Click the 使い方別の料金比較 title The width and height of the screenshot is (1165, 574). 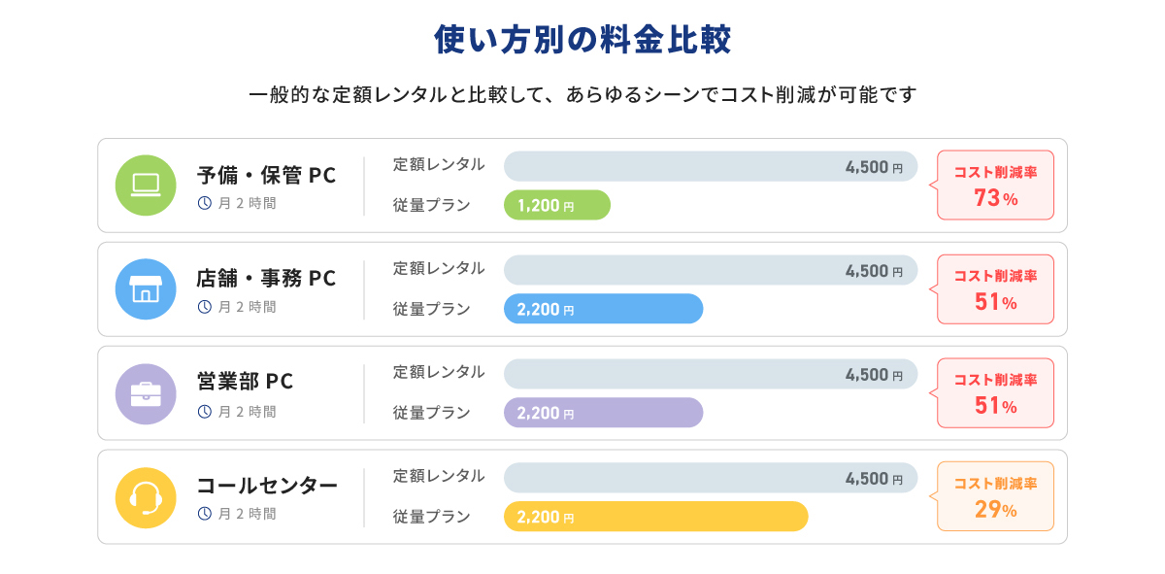582,40
